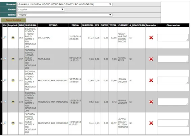Image resolution: width=191 pixels, height=136 pixels.
Task: Click PROCESADO_POR_MENSAJERO status of order 147
Action: click(53, 80)
